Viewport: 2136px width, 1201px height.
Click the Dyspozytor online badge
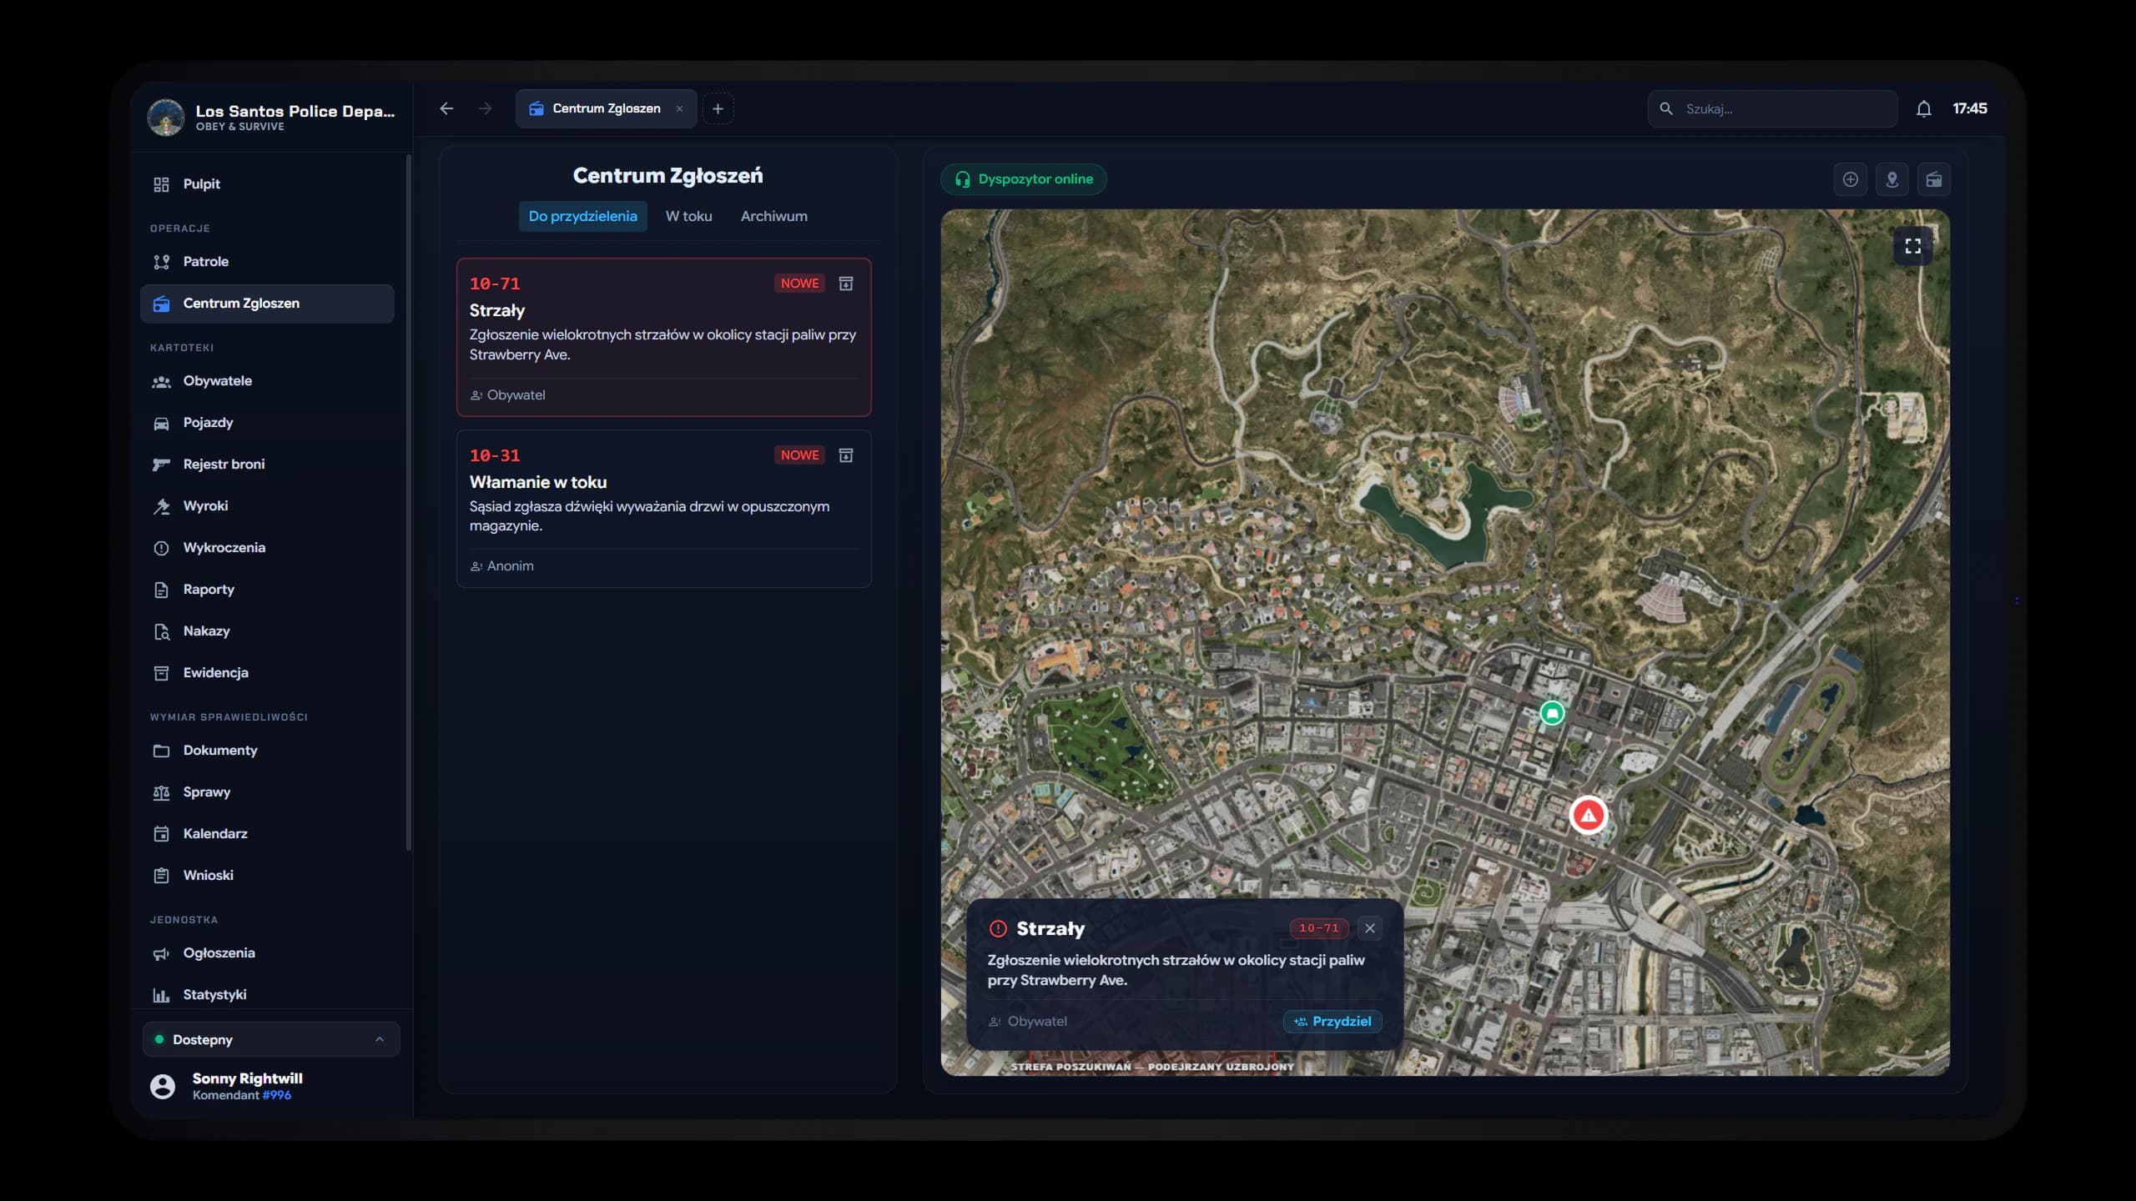(1024, 179)
